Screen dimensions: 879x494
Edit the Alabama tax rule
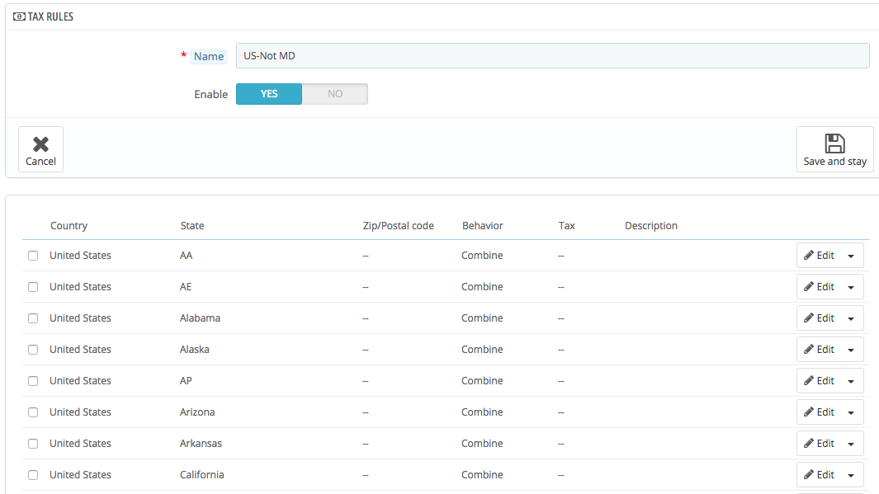tap(819, 318)
